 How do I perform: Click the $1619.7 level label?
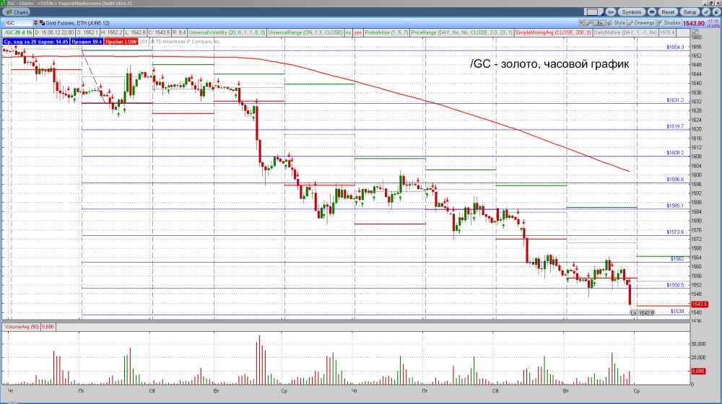click(x=675, y=126)
